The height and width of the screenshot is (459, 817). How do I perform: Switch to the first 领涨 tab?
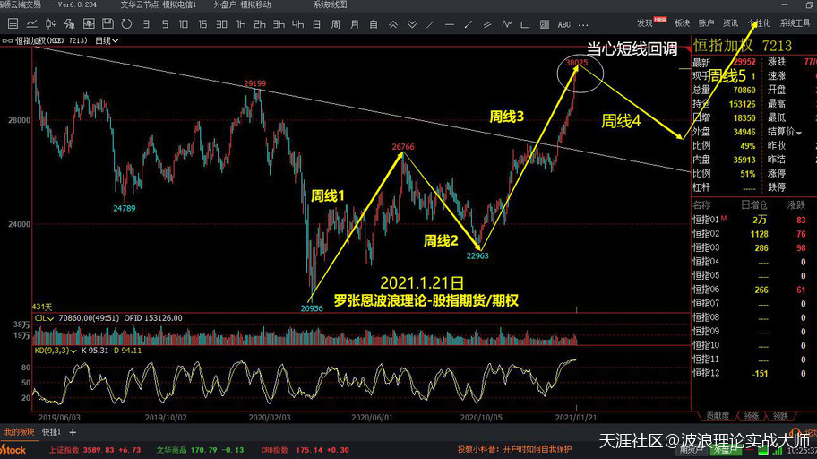(x=752, y=416)
